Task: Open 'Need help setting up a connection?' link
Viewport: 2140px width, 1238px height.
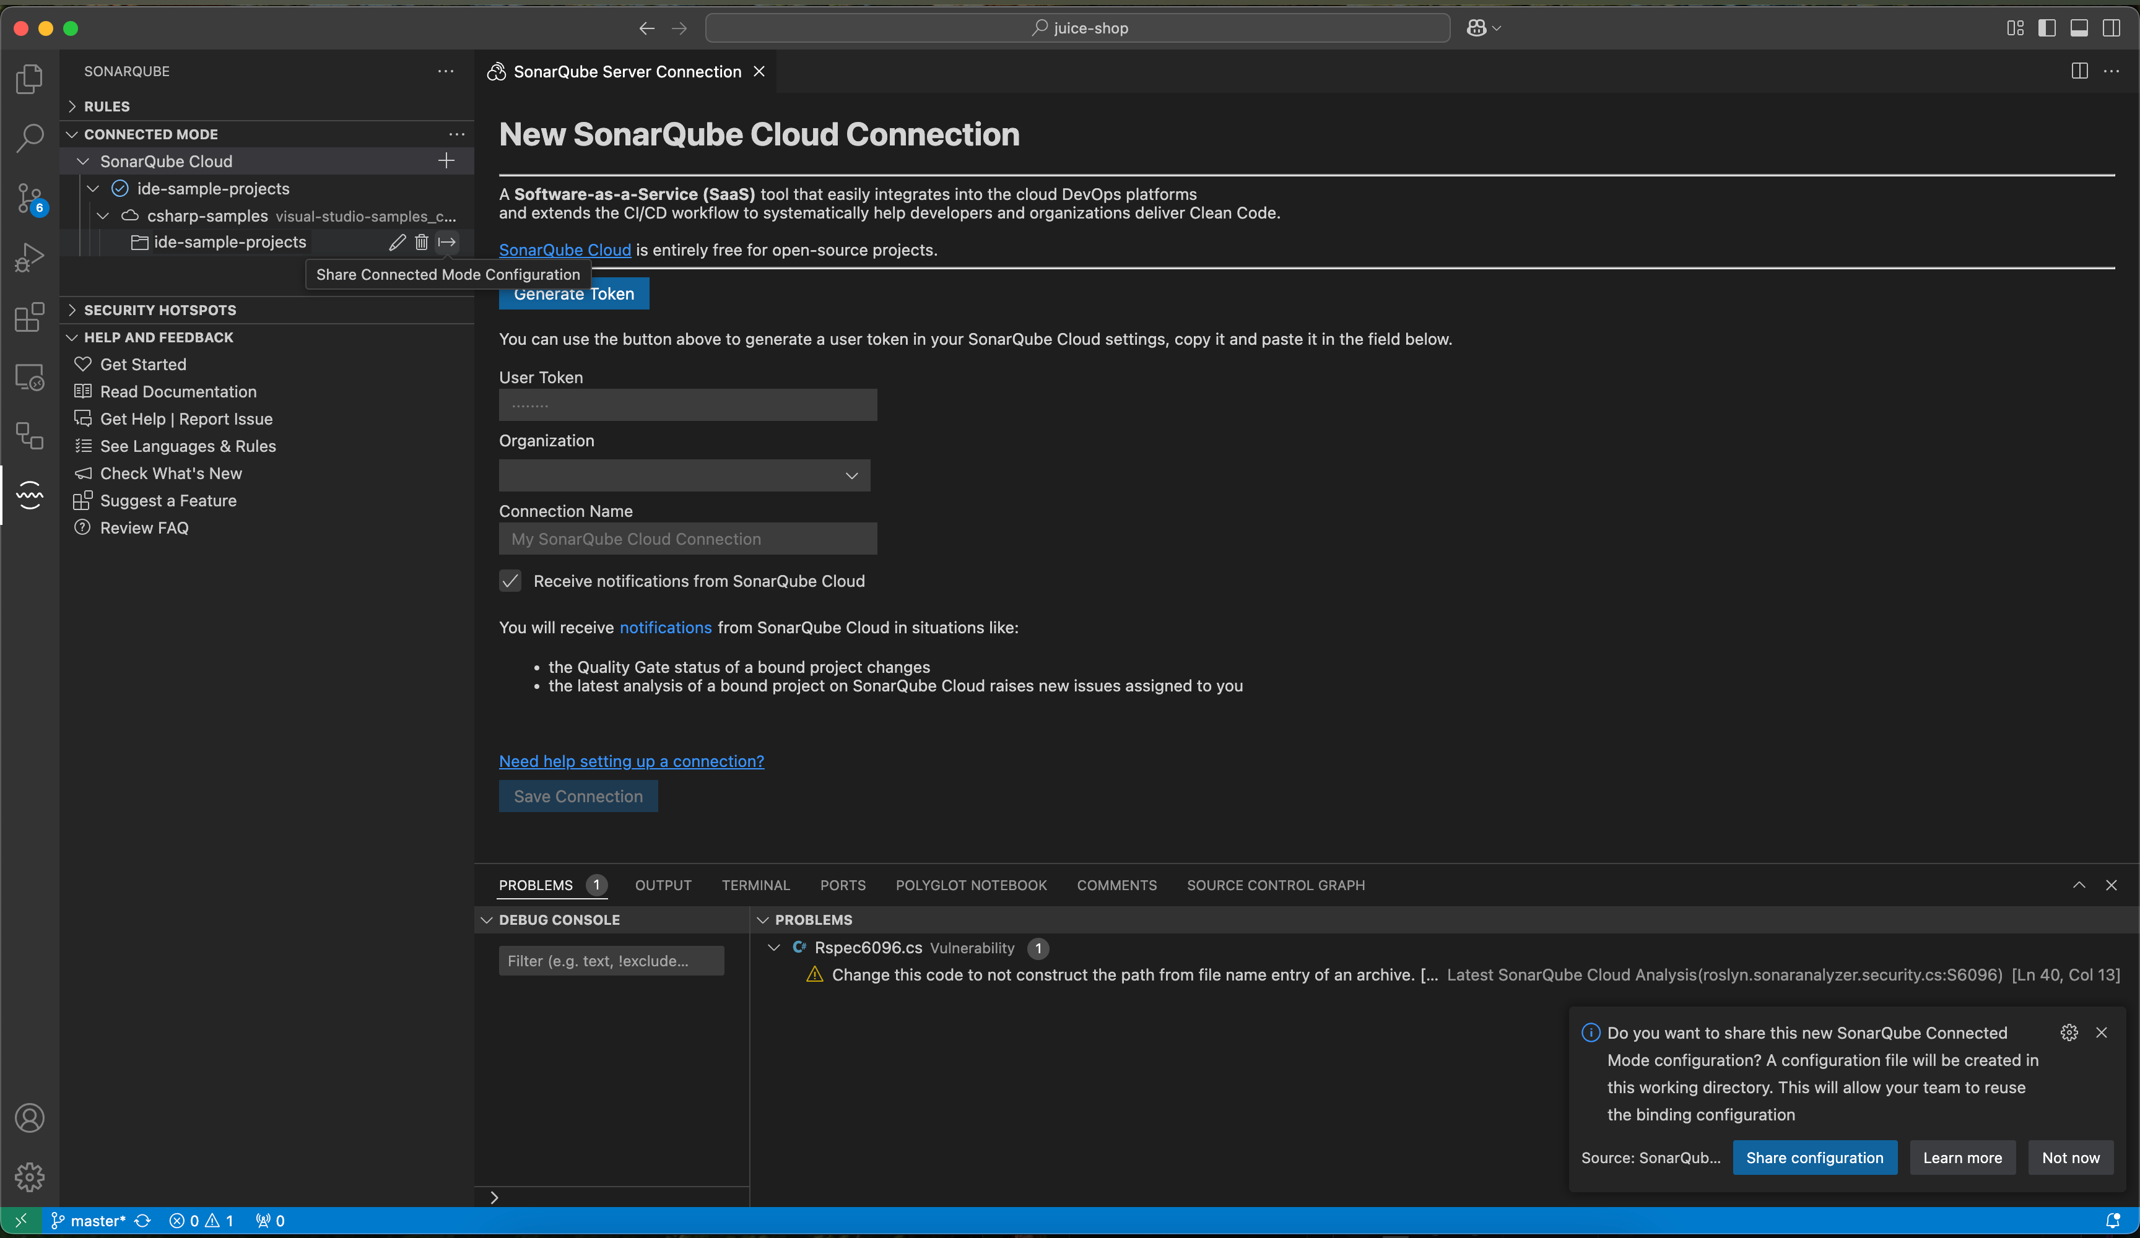Action: 631,761
